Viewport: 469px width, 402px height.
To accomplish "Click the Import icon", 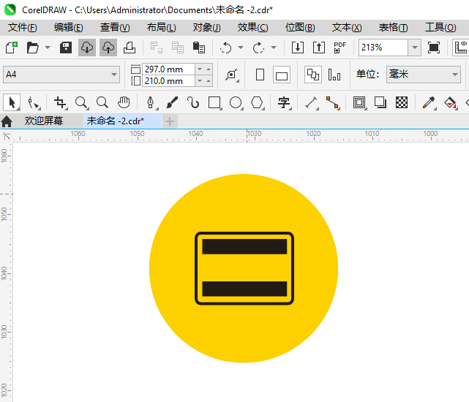I will (x=298, y=48).
